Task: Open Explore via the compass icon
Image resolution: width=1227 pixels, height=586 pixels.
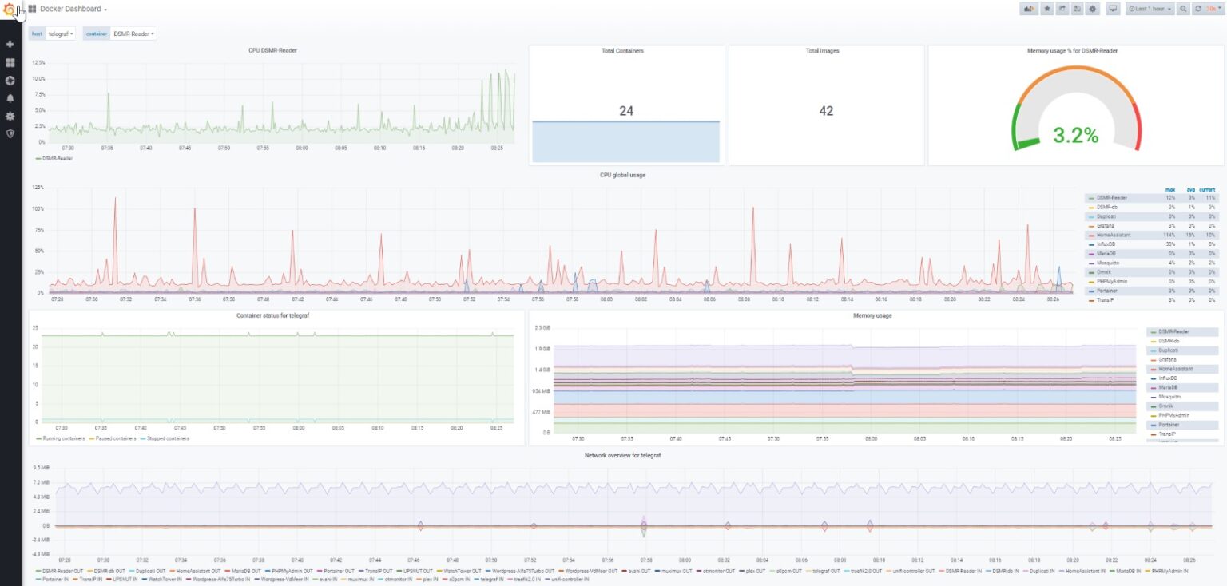Action: point(10,80)
